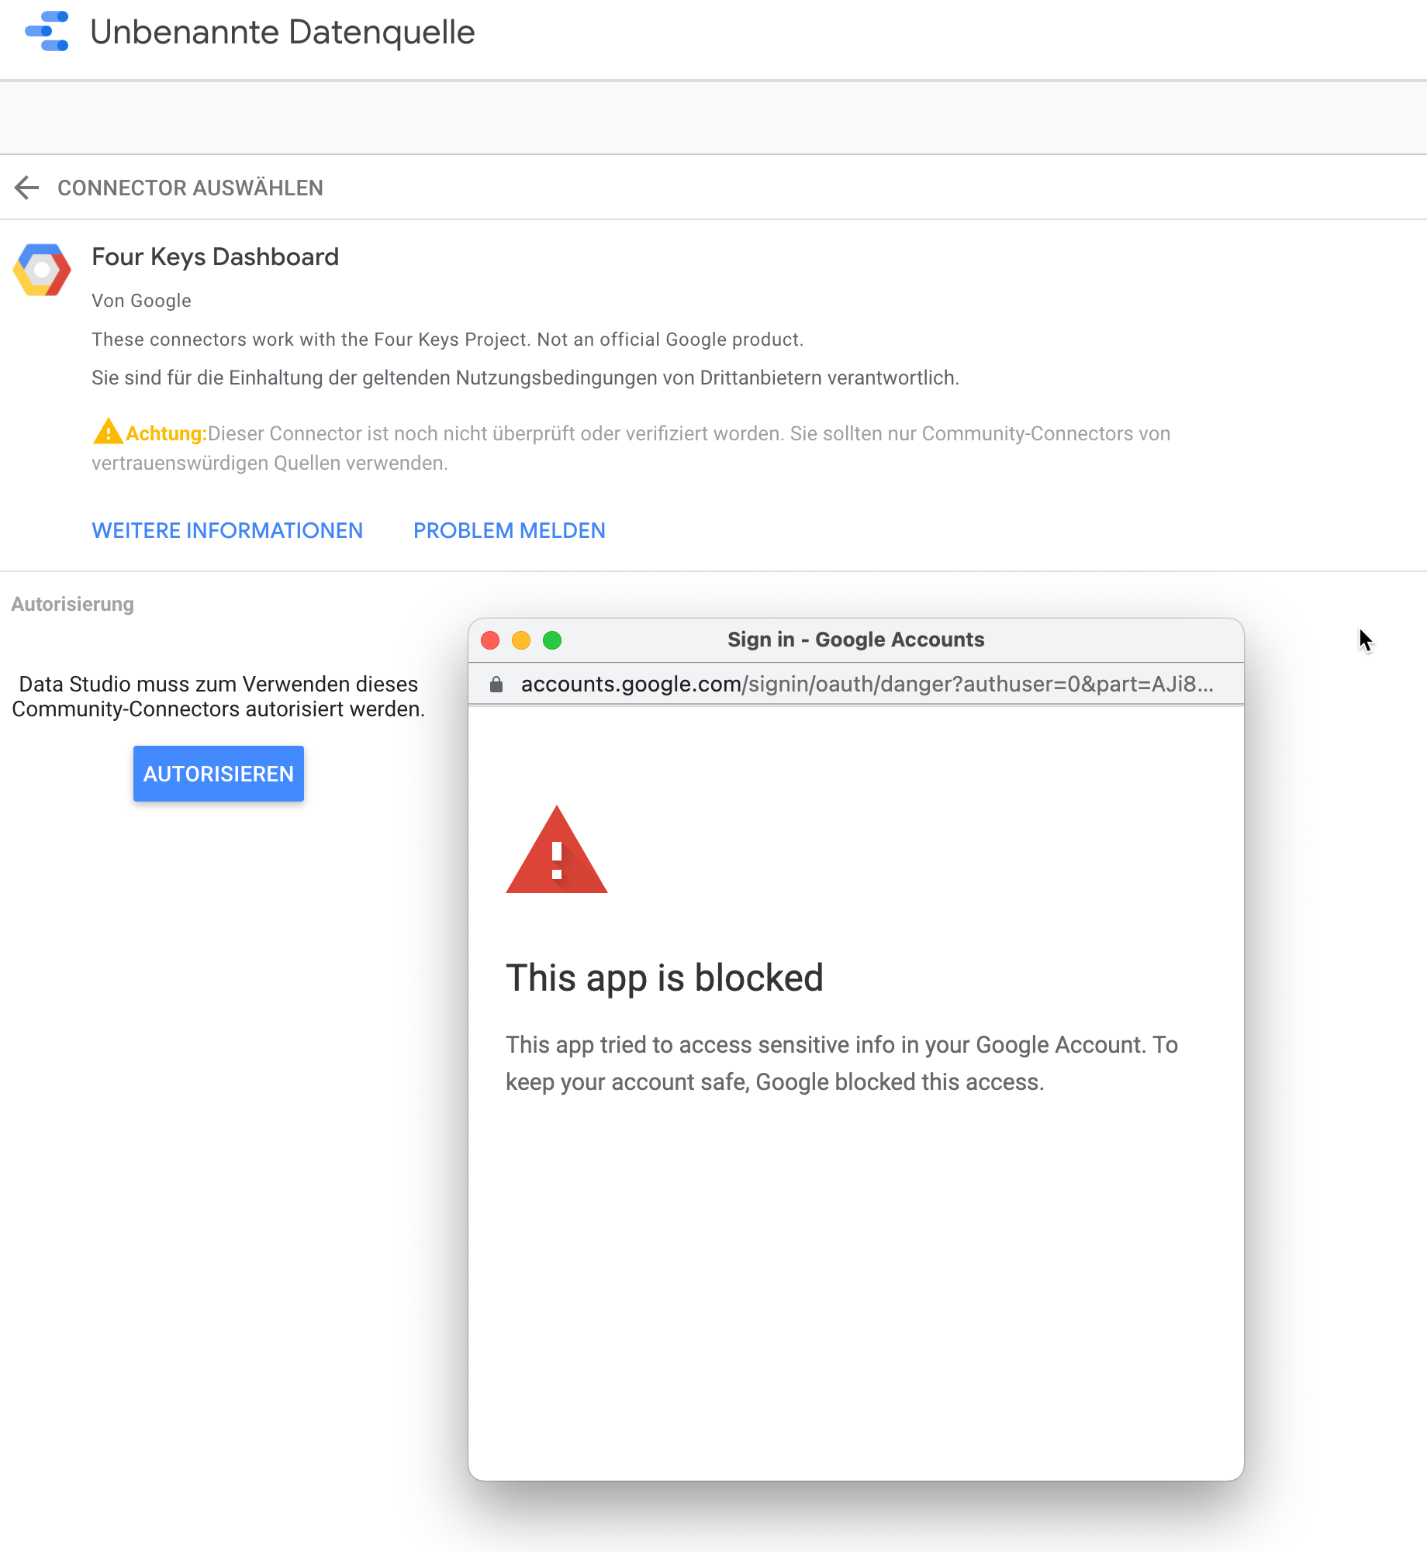
Task: Click the back arrow near CONNECTOR AUSWÄHLEN
Action: [x=26, y=188]
